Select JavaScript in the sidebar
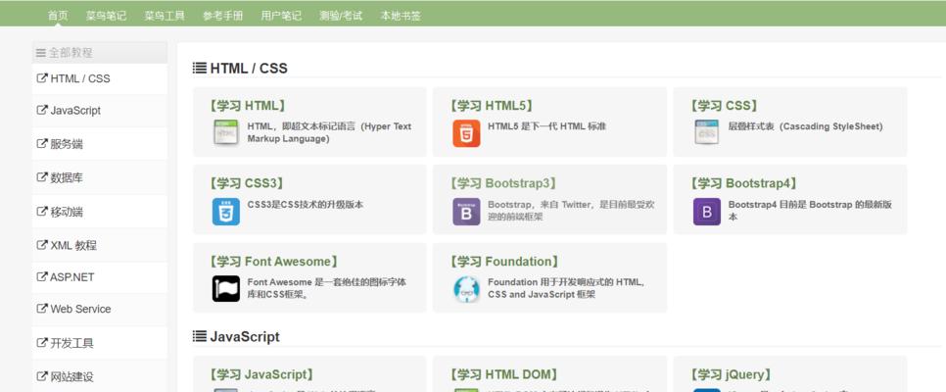Viewport: 946px width, 392px height. click(100, 111)
